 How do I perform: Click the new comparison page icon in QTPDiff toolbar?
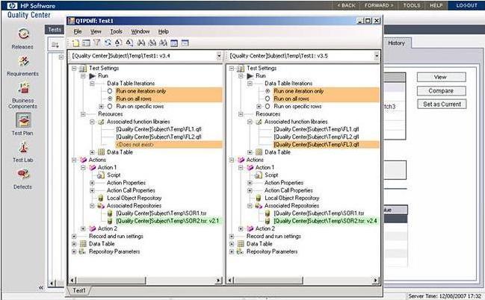(75, 43)
